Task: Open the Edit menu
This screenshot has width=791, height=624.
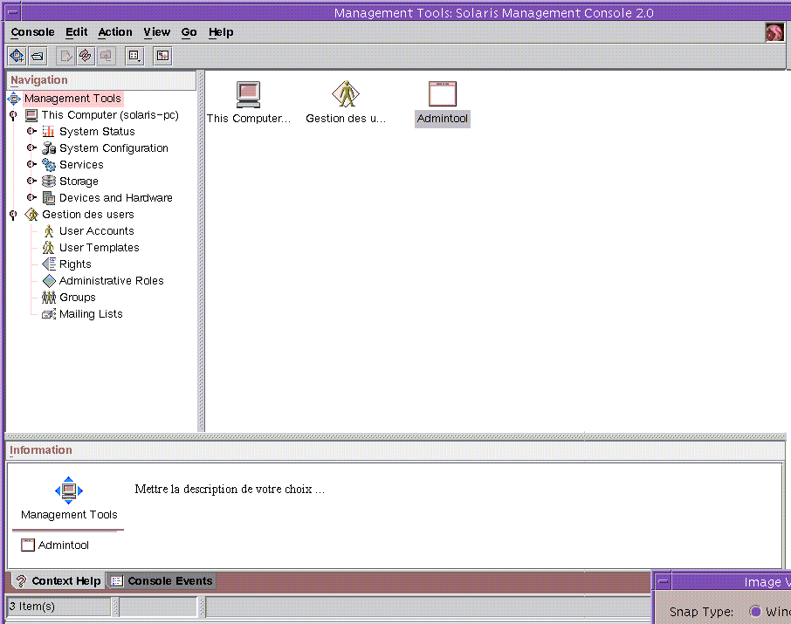Action: tap(76, 31)
